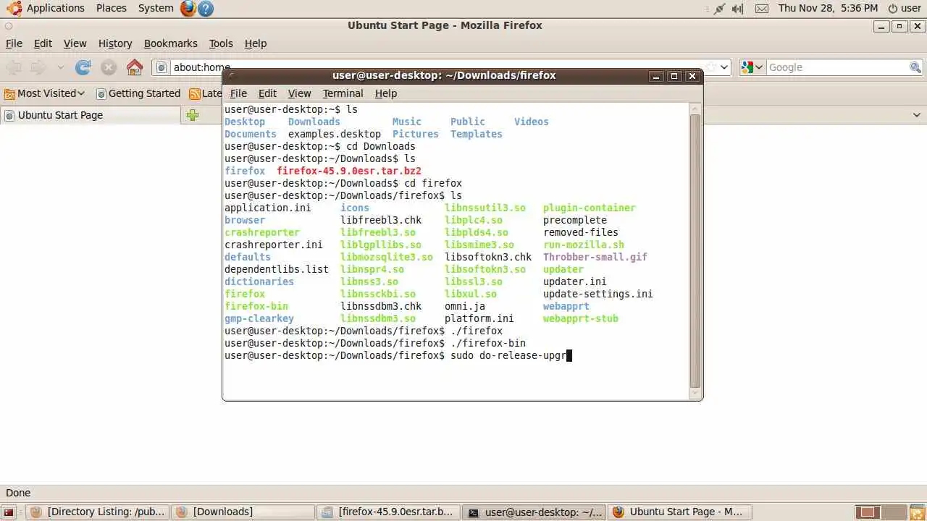
Task: Open the Terminal menu in terminal window
Action: click(343, 93)
